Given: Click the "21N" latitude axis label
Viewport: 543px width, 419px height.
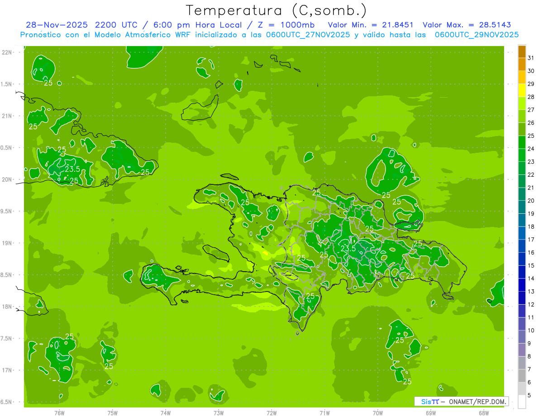Looking at the screenshot, I should 7,116.
